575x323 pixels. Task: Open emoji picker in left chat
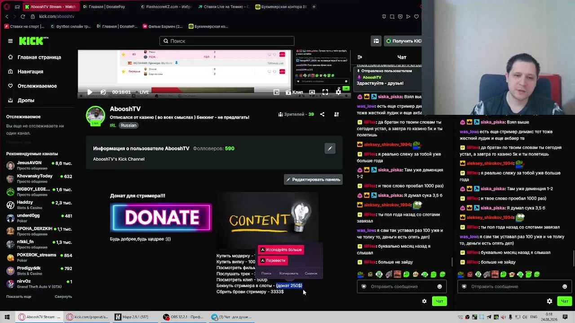coord(440,287)
